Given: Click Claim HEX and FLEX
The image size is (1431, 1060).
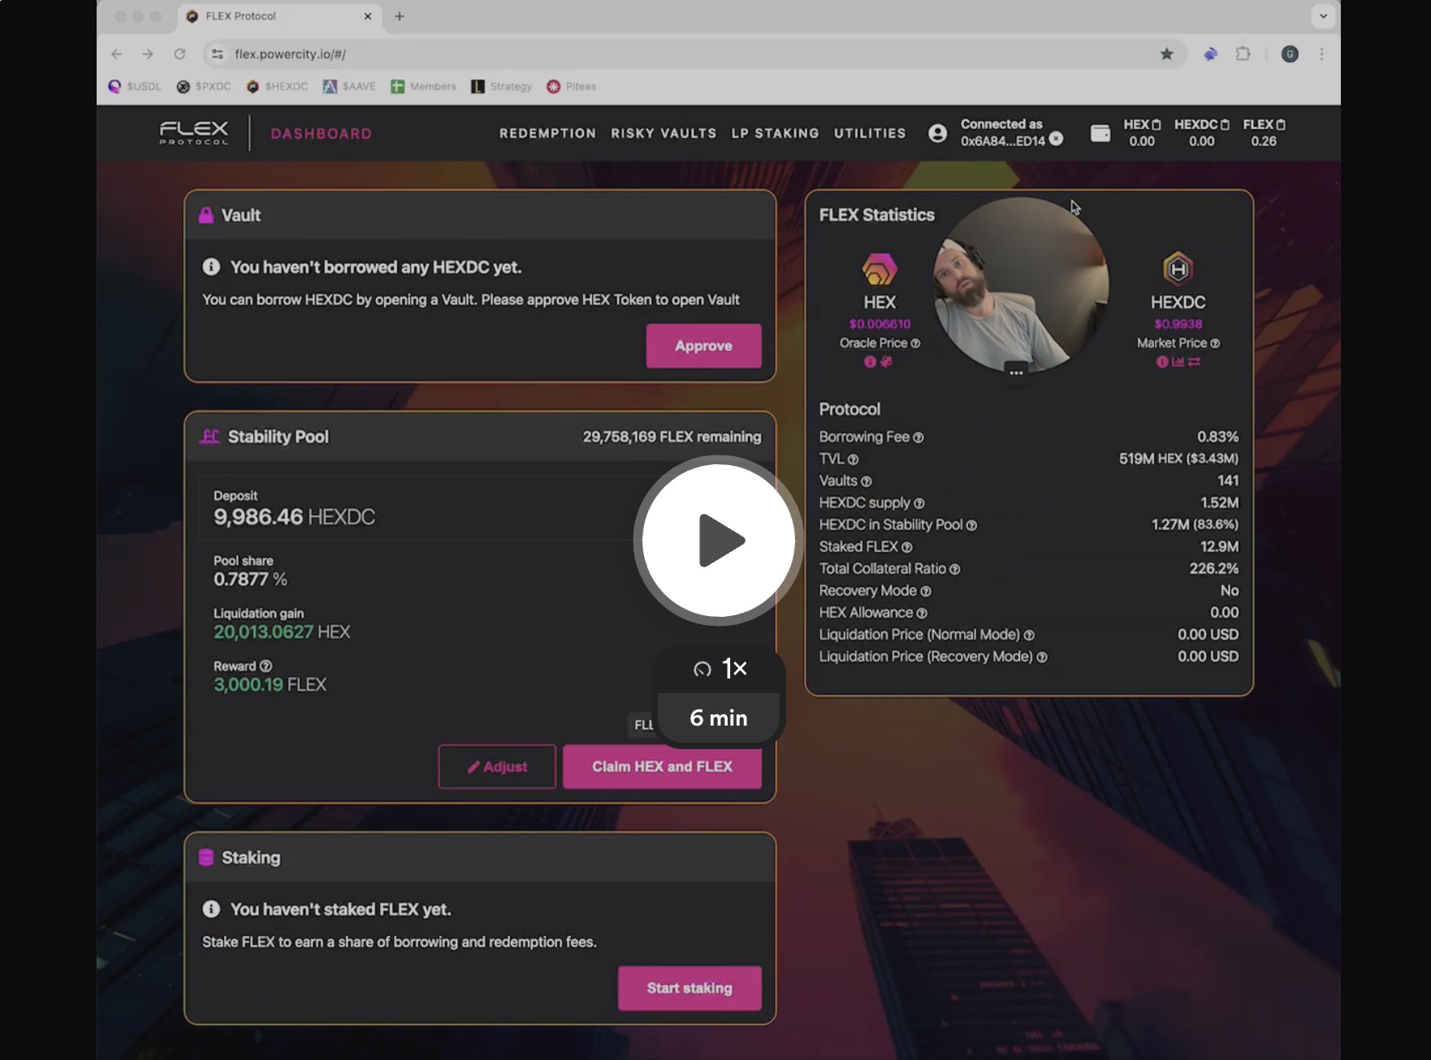Looking at the screenshot, I should [x=662, y=766].
